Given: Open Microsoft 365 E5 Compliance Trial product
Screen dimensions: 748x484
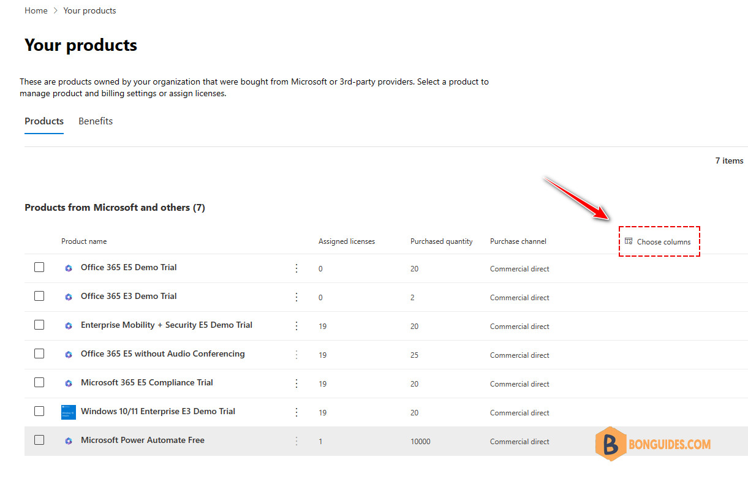Looking at the screenshot, I should 147,382.
